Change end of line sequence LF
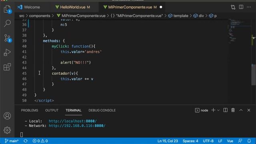The height and width of the screenshot is (144, 256). 220,141
